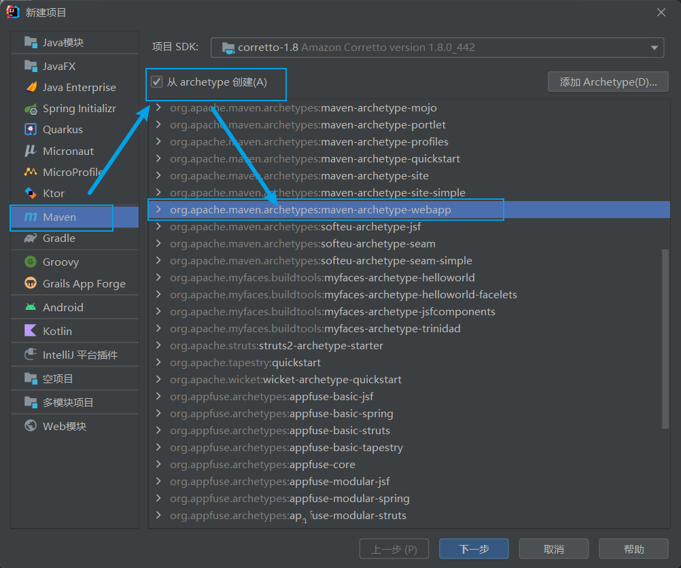Close the 新建项目 dialog
The height and width of the screenshot is (568, 681).
[x=661, y=12]
